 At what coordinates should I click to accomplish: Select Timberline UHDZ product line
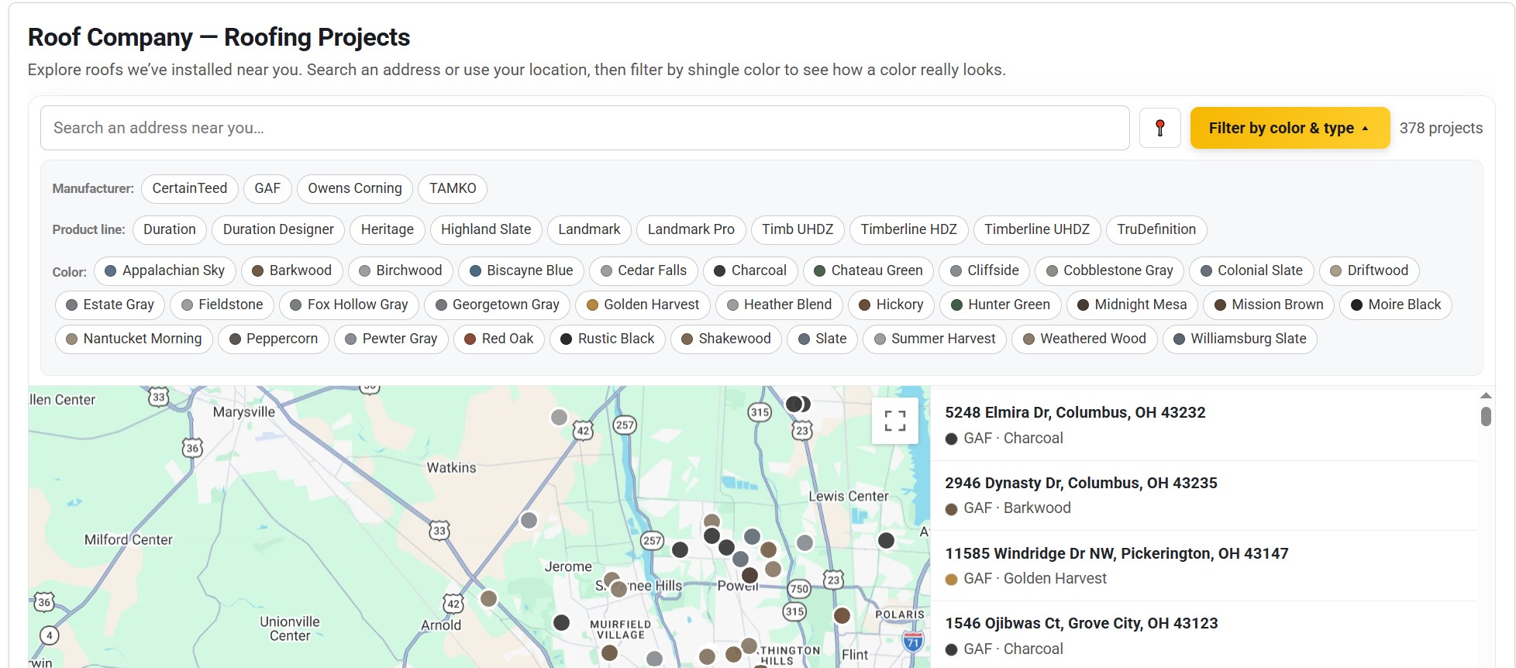pos(1037,229)
